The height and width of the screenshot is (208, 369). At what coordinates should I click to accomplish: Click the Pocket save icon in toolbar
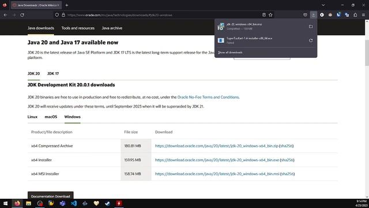click(305, 15)
